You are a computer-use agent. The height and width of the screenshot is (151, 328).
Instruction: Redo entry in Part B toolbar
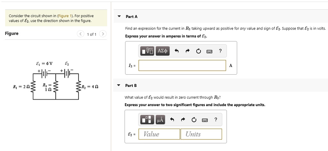pyautogui.click(x=183, y=120)
